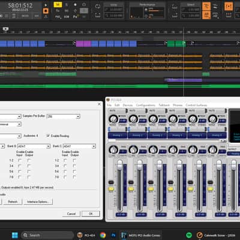The height and width of the screenshot is (240, 240).
Task: Click the Interface Options button
Action: pyautogui.click(x=38, y=202)
